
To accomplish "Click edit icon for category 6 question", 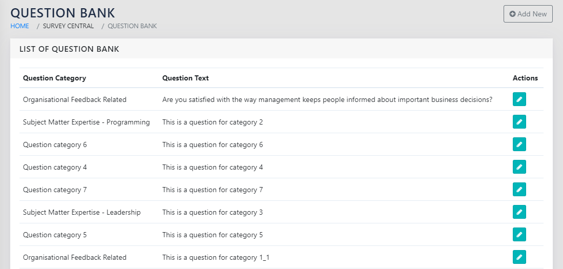I will 519,144.
